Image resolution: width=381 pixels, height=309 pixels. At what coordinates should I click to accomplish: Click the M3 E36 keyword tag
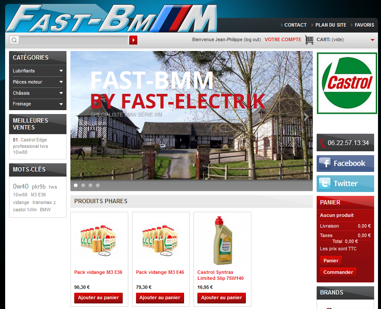pos(38,195)
